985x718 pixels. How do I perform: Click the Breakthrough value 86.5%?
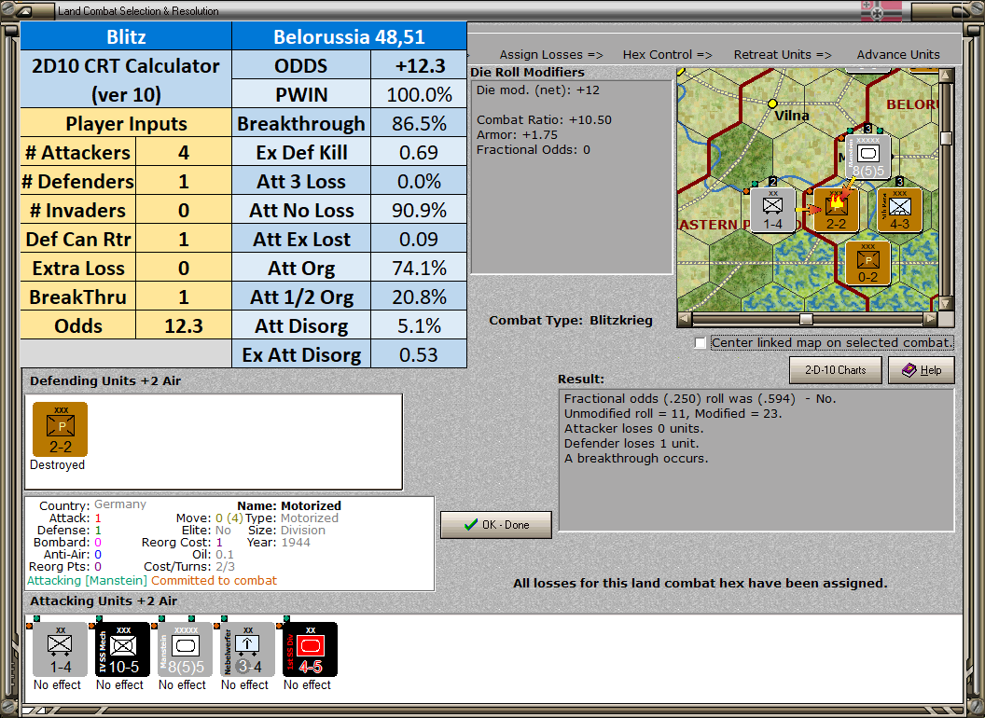419,124
